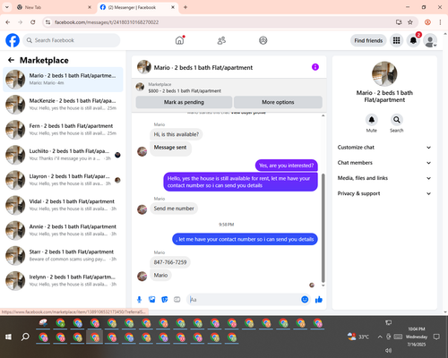Switch to the New Tab browser tab
Screen dimensions: 448x358
pos(55,7)
